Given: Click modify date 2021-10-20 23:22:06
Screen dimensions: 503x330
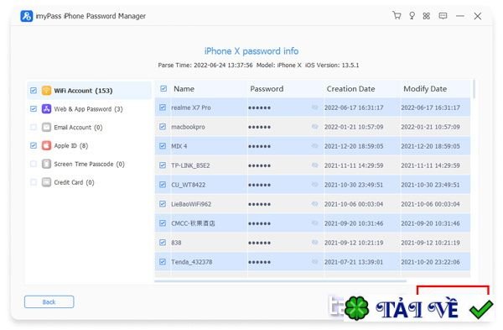Looking at the screenshot, I should tap(430, 262).
